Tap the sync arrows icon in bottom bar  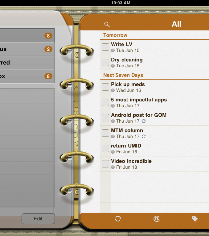(x=118, y=219)
